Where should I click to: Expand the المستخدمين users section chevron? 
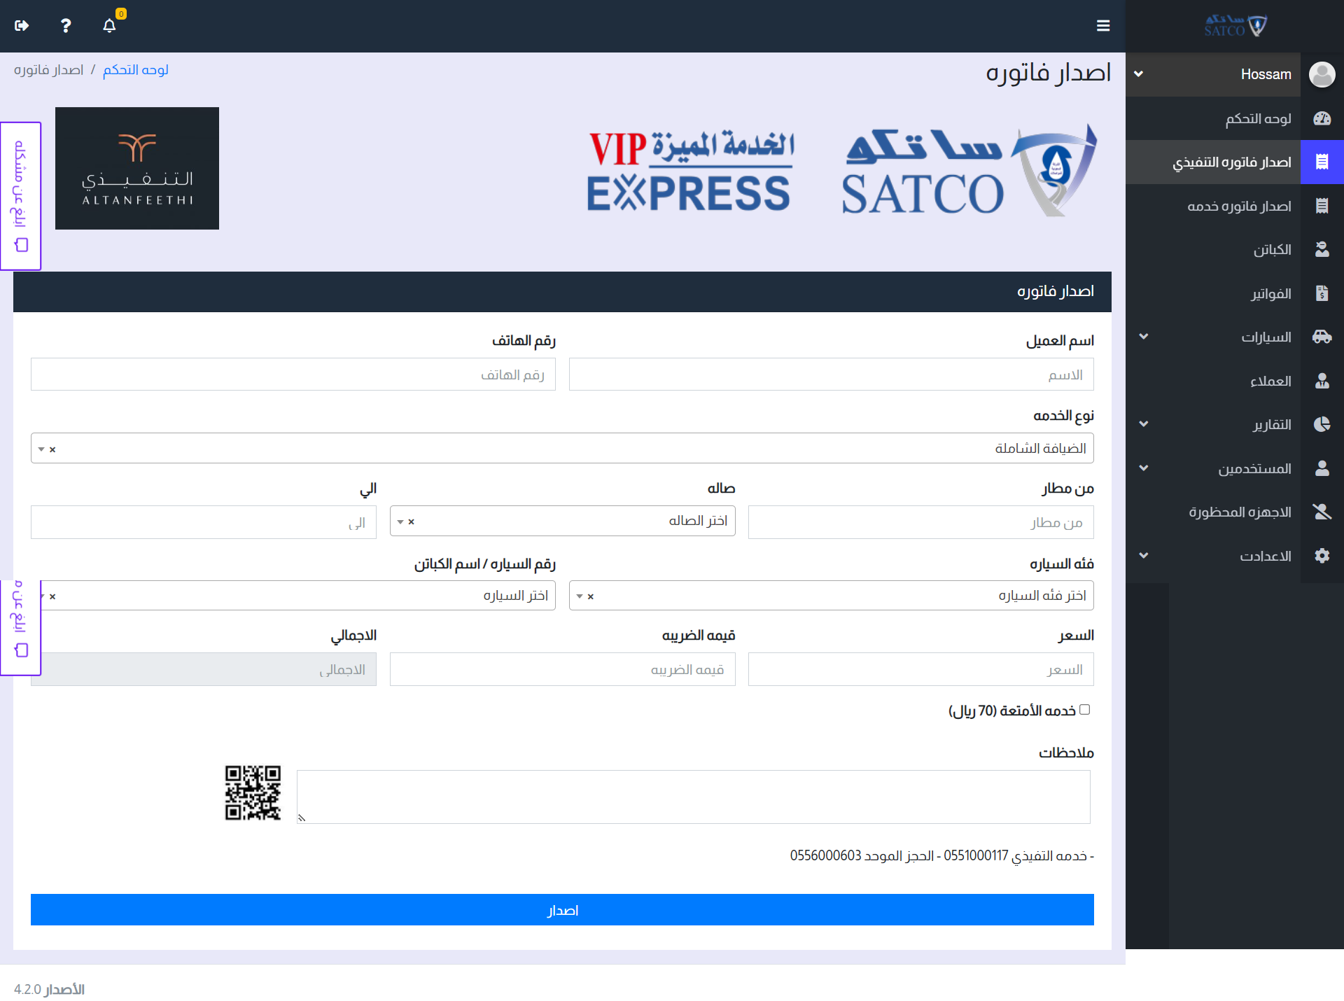tap(1144, 468)
